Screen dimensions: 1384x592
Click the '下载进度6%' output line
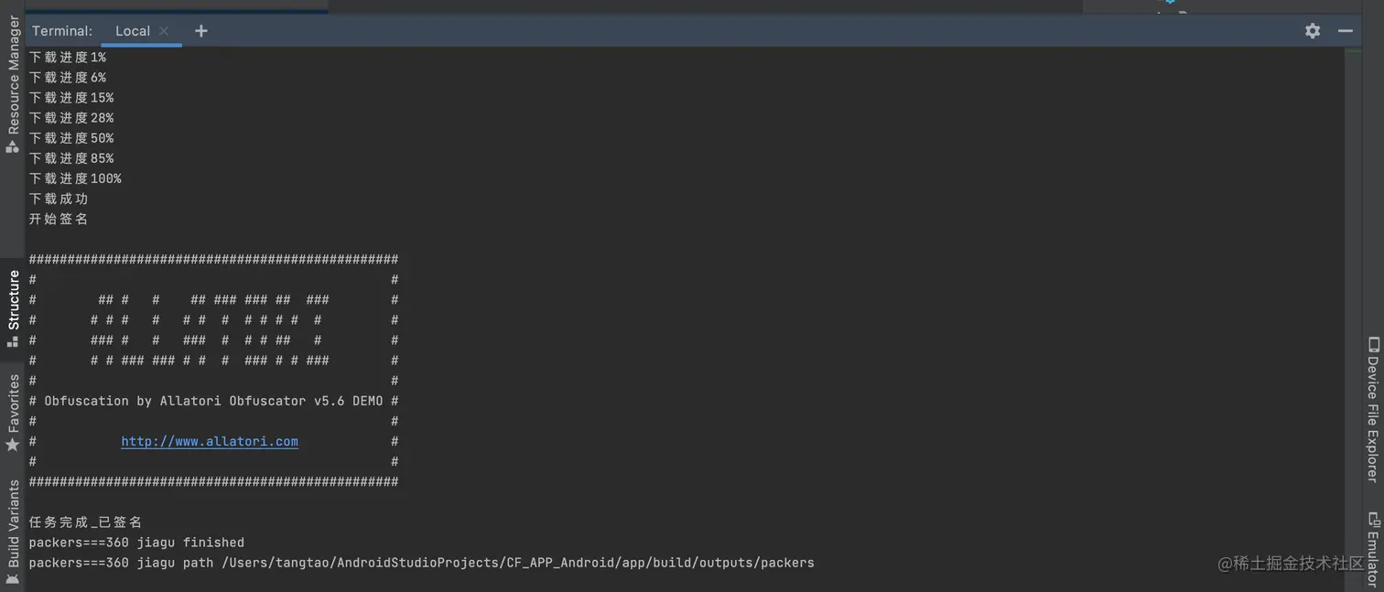click(x=68, y=77)
